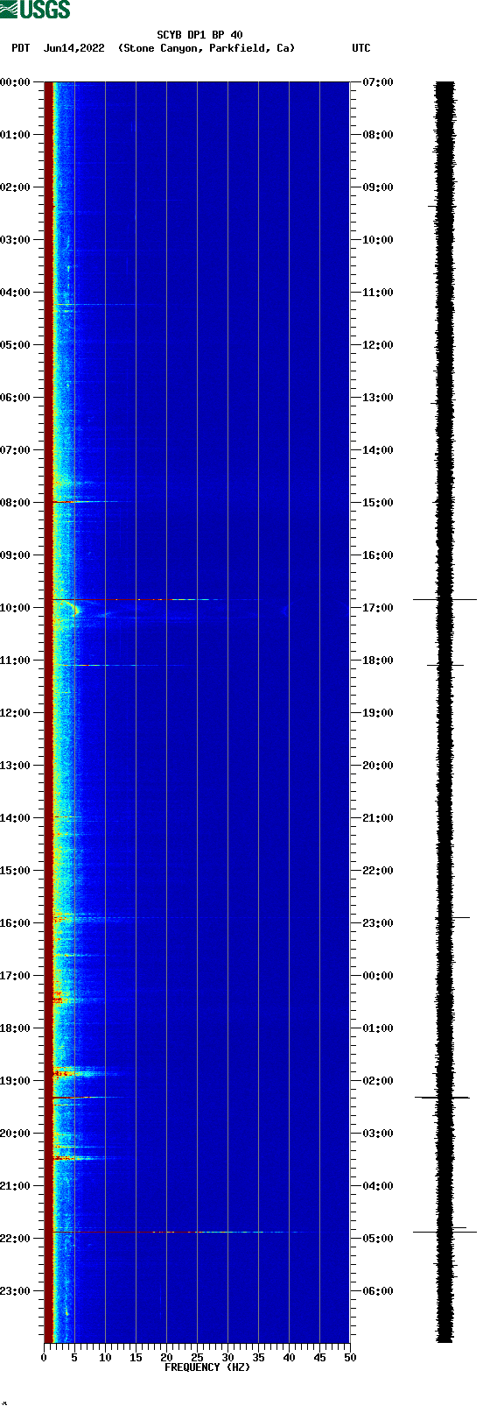Click PDT time label 12:00 on left axis
The width and height of the screenshot is (483, 1413).
pyautogui.click(x=16, y=713)
